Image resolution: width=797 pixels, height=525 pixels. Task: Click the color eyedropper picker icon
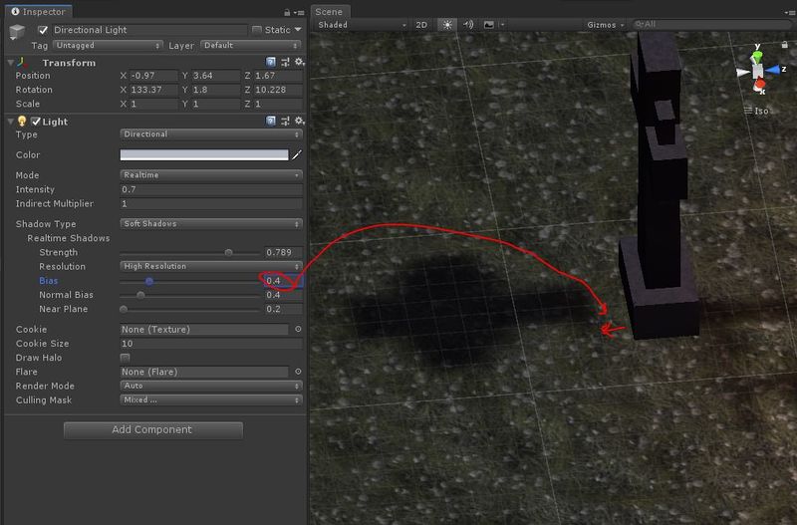[297, 154]
